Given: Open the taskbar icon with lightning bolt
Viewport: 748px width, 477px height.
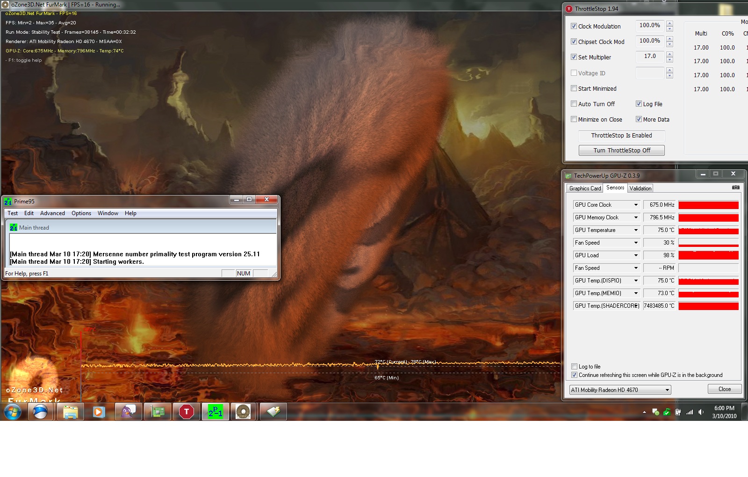Looking at the screenshot, I should [273, 412].
